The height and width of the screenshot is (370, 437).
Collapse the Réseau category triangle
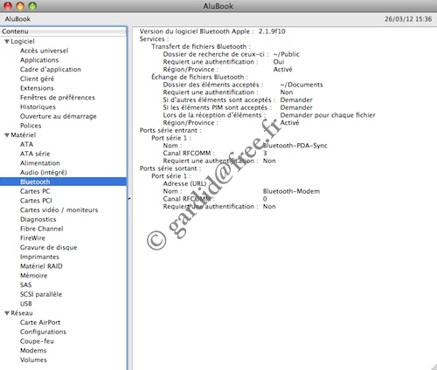(7, 313)
